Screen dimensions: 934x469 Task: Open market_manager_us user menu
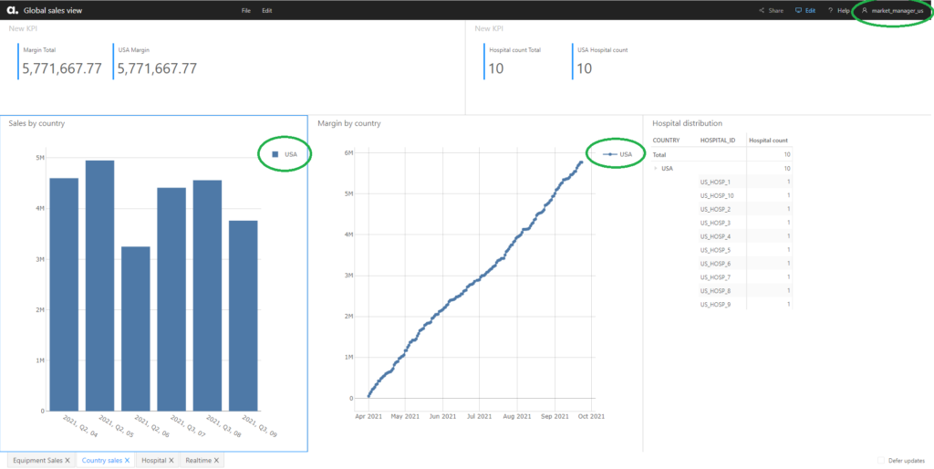pyautogui.click(x=892, y=11)
